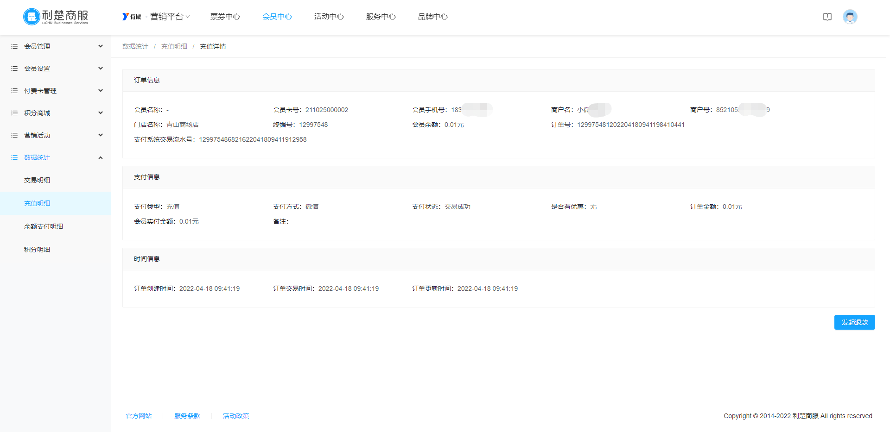Image resolution: width=890 pixels, height=432 pixels.
Task: Switch to the 服务中心 tab
Action: coord(381,17)
